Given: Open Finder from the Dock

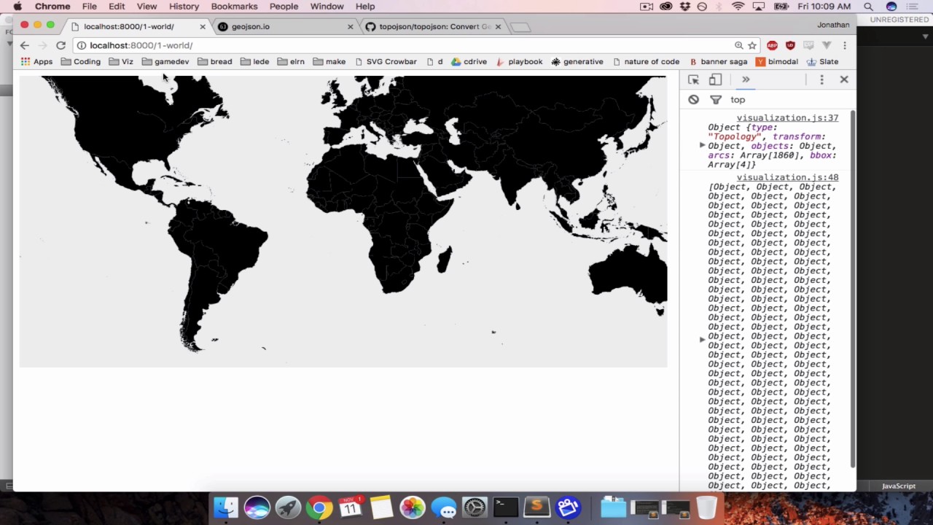Looking at the screenshot, I should pos(226,507).
